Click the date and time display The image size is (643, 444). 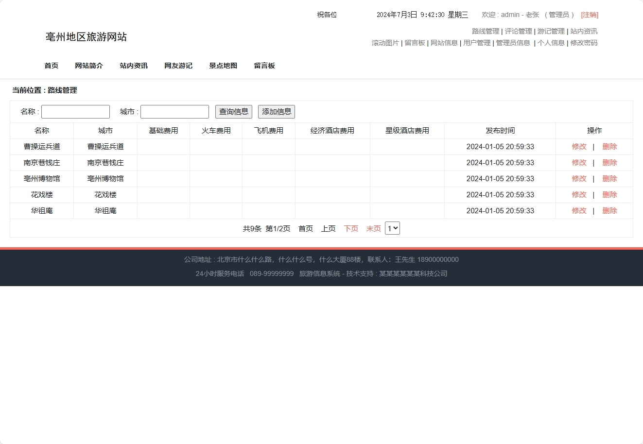click(422, 15)
